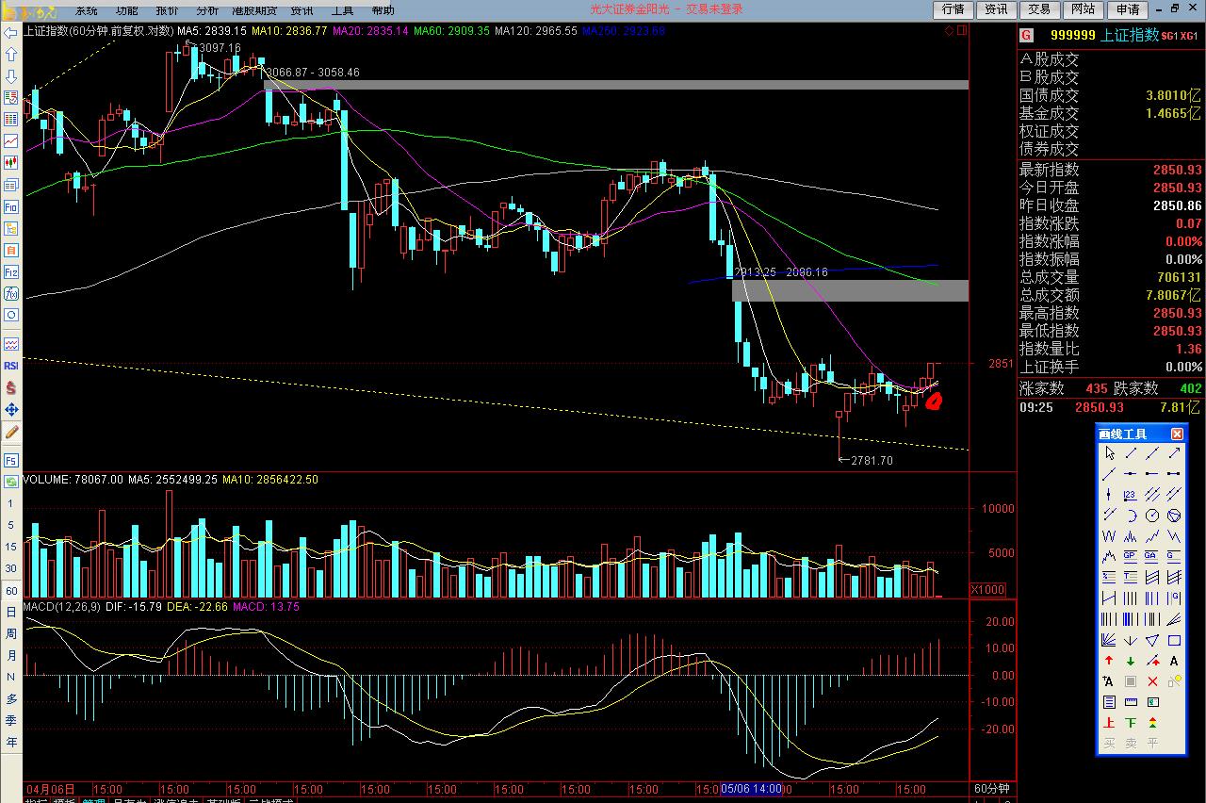
Task: Click the red X delete drawing tool
Action: tap(1152, 681)
